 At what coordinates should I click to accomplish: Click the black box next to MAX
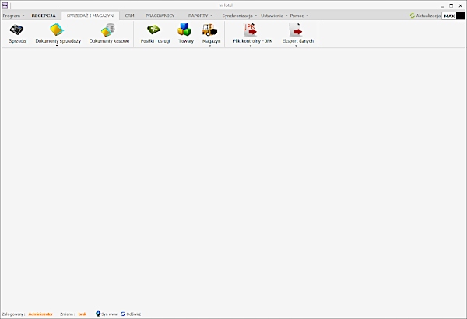[x=460, y=16]
